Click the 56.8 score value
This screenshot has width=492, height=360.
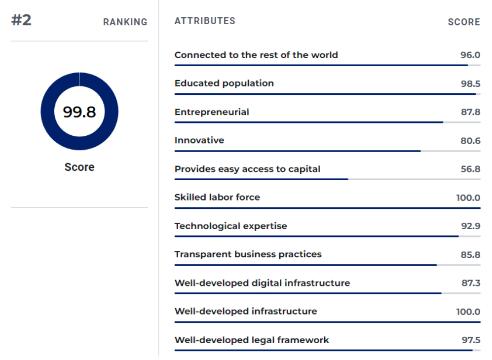[x=470, y=169]
